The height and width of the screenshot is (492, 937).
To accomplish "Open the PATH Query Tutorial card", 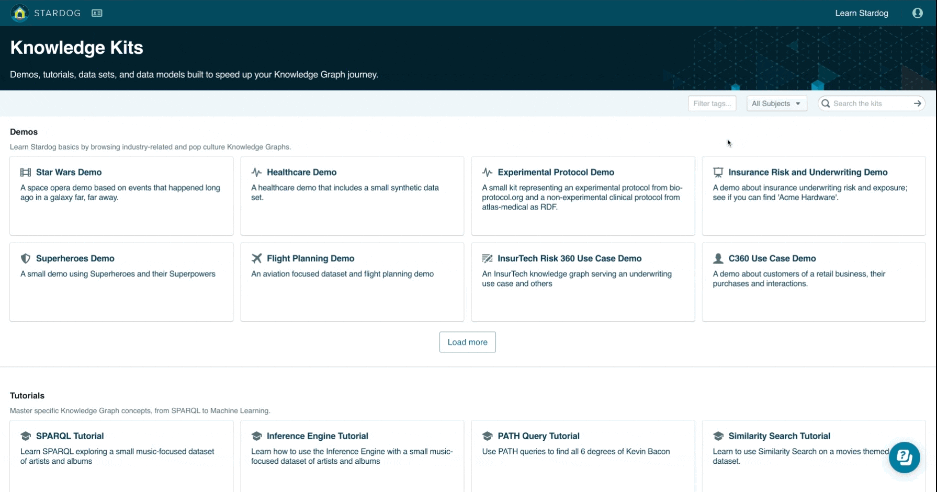I will pos(538,436).
